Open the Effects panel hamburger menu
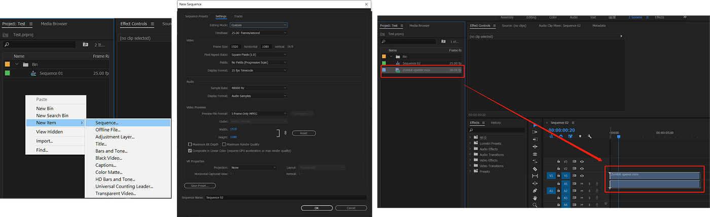The image size is (710, 217). [483, 123]
